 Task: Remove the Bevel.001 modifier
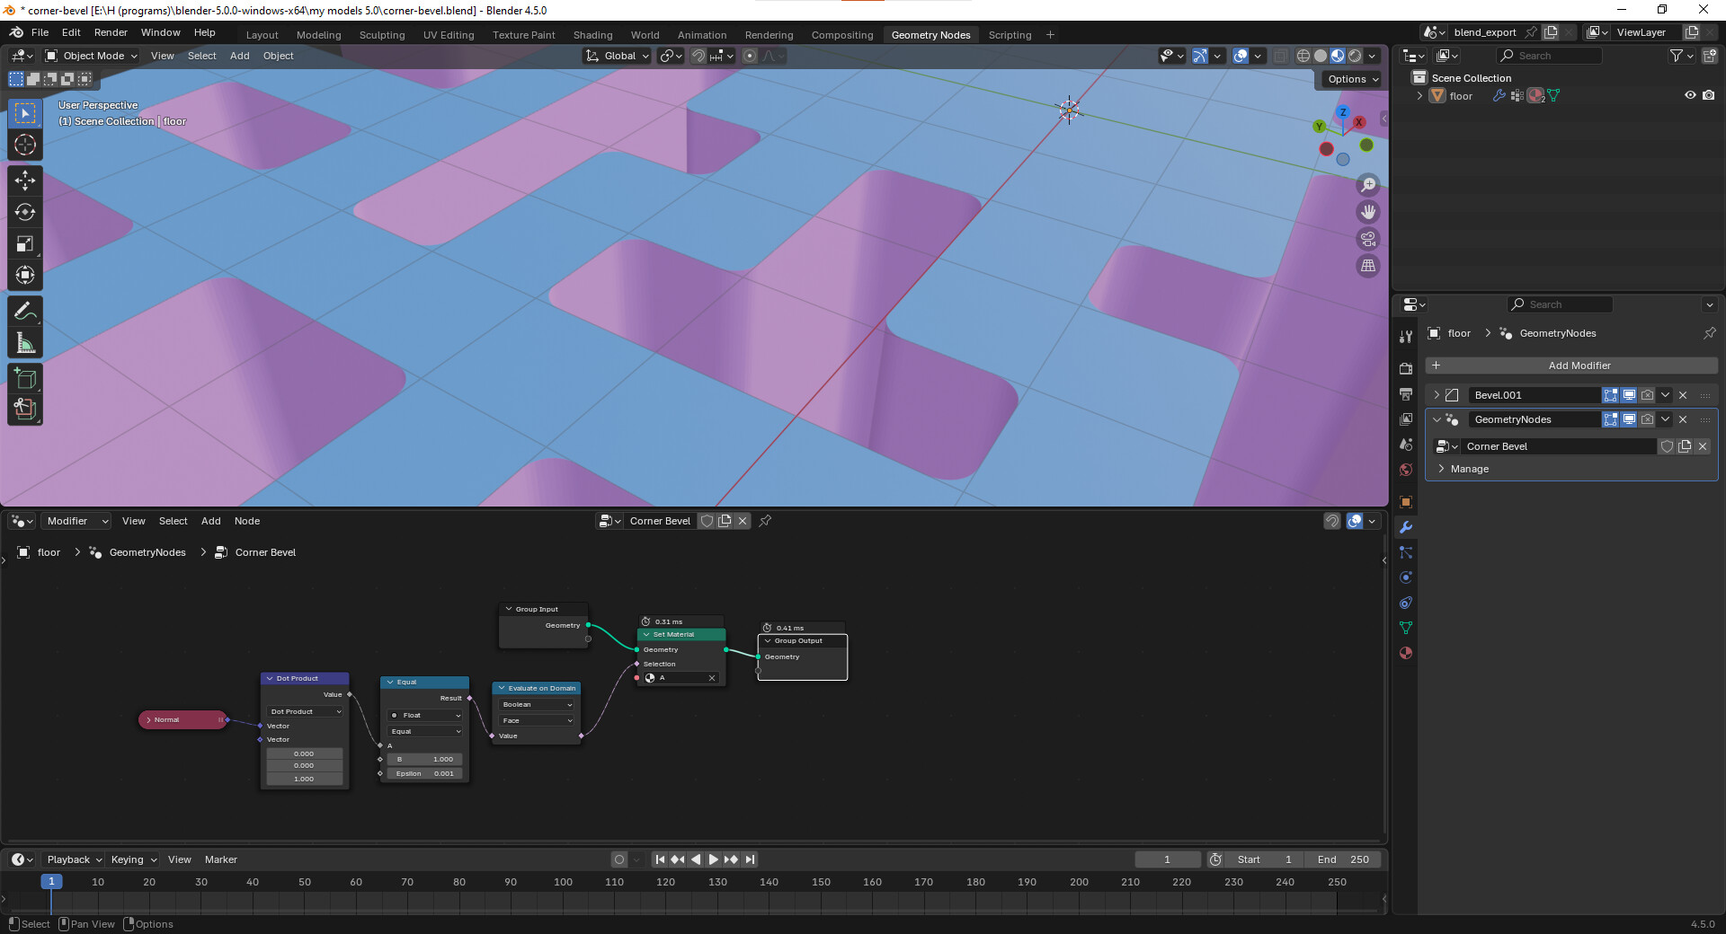tap(1683, 395)
